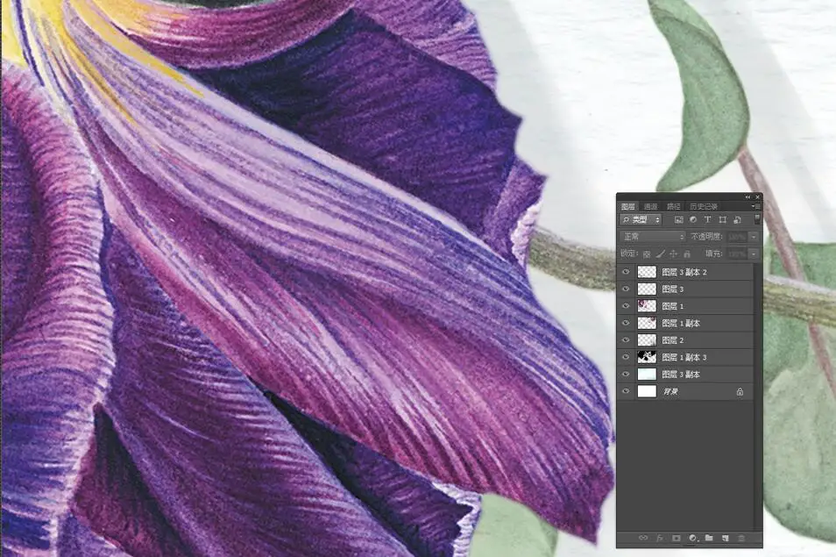
Task: Select layer name 图层 2
Action: [x=672, y=340]
